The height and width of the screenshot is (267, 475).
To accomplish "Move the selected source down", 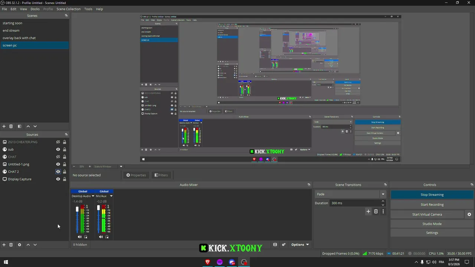I will coord(35,245).
